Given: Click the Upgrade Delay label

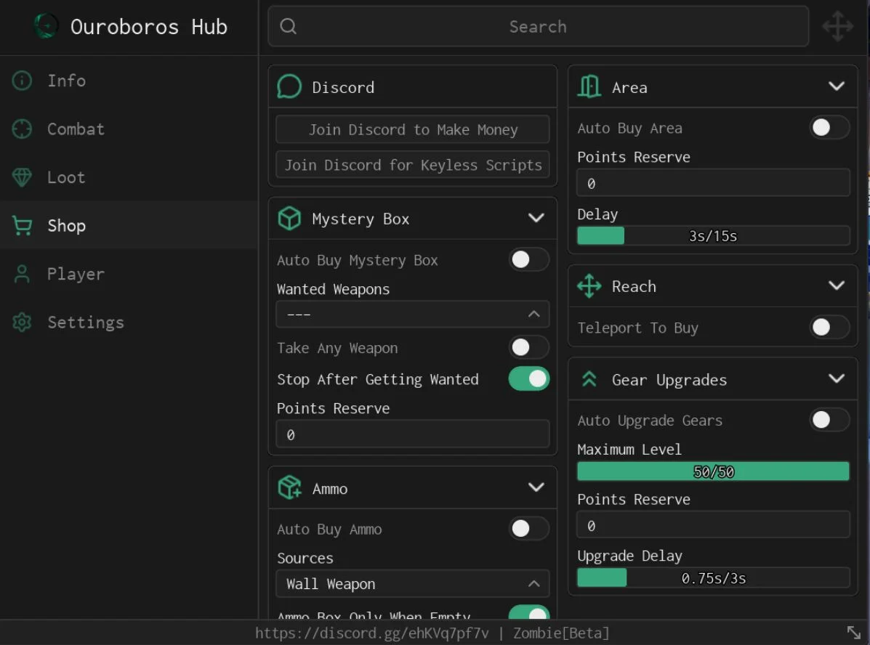Looking at the screenshot, I should pyautogui.click(x=629, y=556).
